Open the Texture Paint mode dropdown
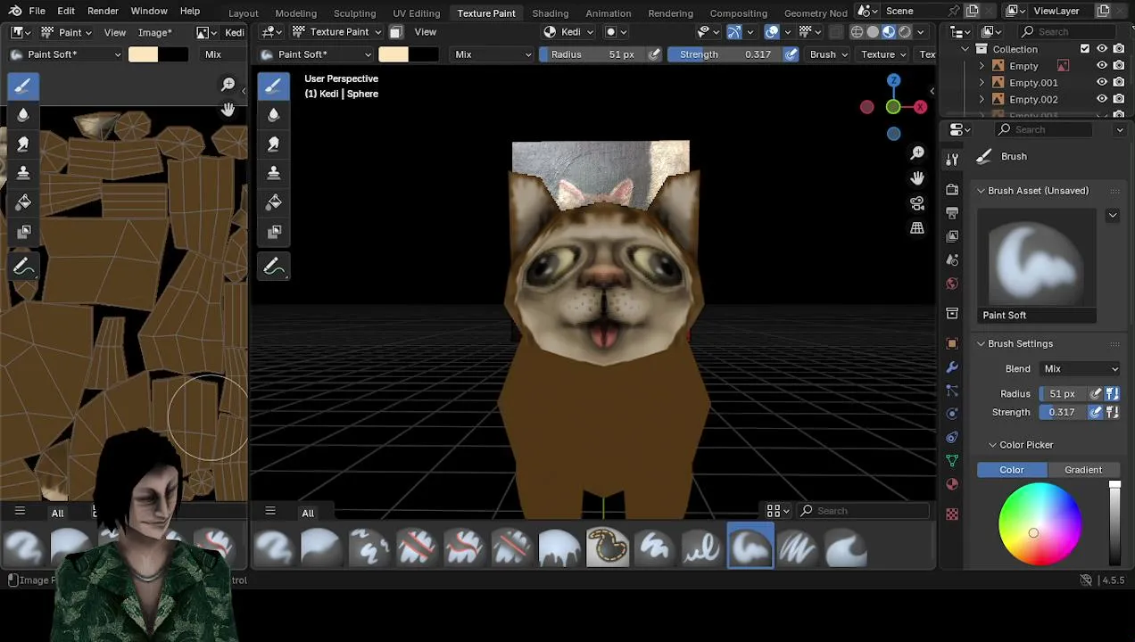Image resolution: width=1135 pixels, height=642 pixels. pos(337,32)
